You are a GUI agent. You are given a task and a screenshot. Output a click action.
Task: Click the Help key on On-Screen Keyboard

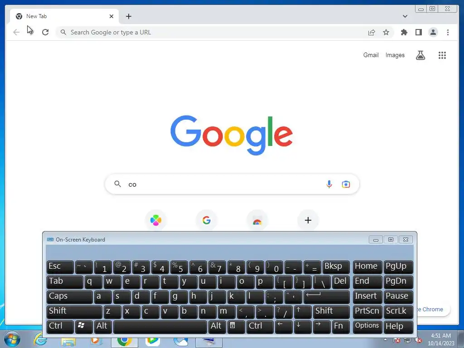(398, 327)
